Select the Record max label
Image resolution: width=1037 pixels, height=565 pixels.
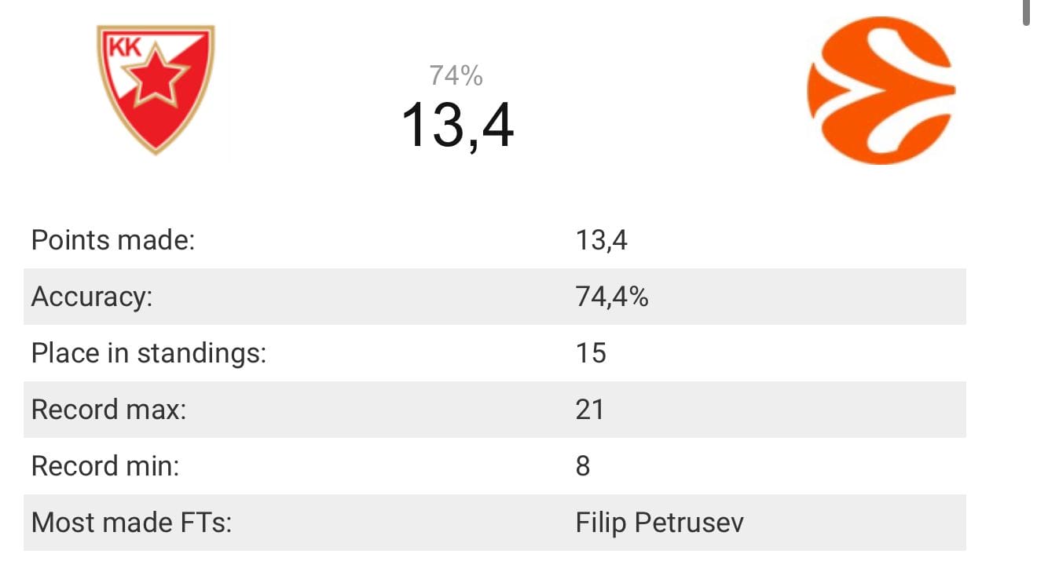tap(108, 410)
